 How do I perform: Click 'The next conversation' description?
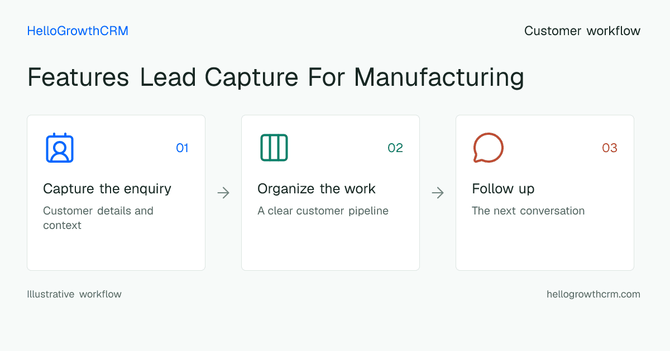point(528,211)
